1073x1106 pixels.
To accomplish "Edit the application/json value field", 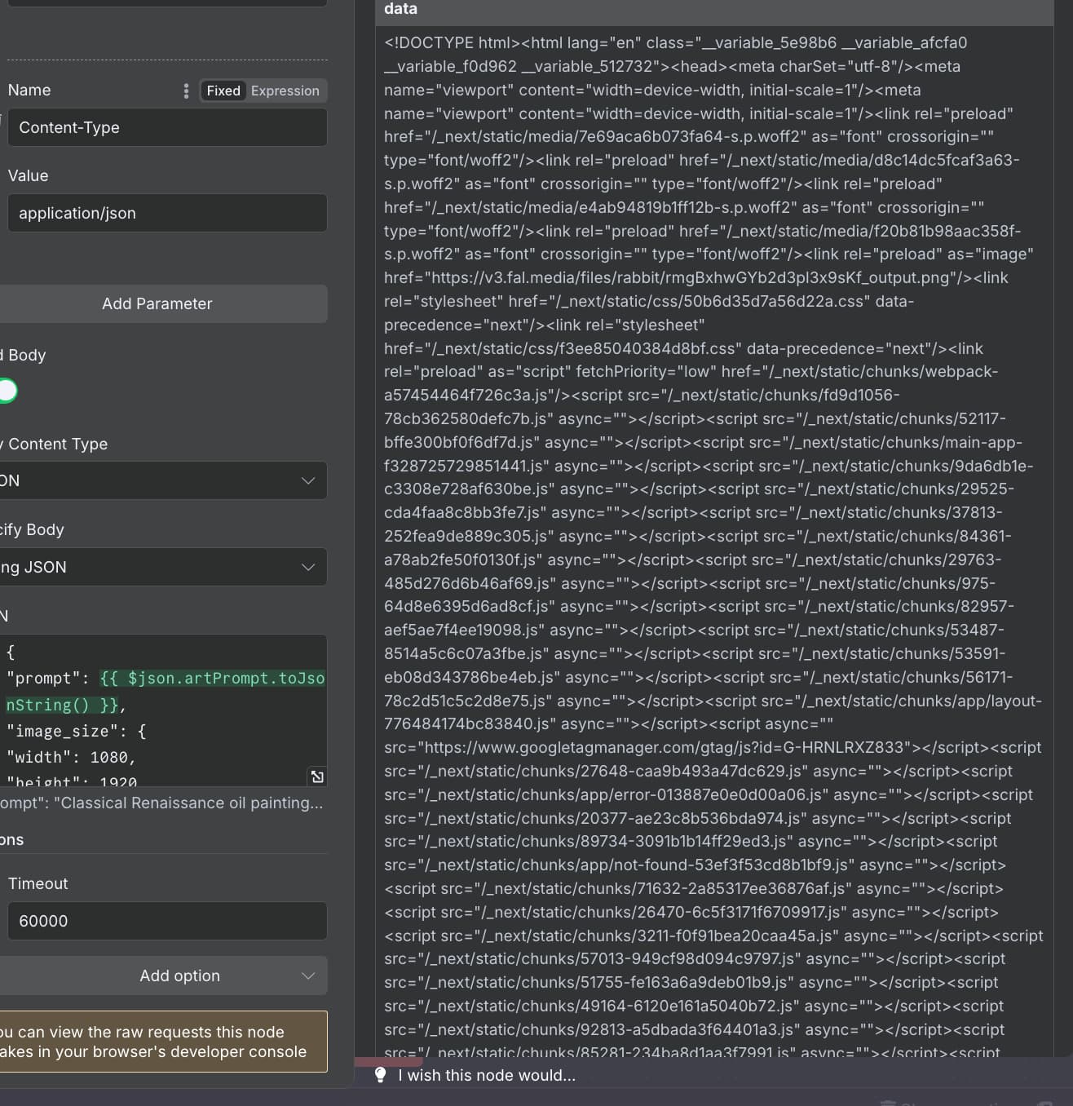I will [167, 213].
